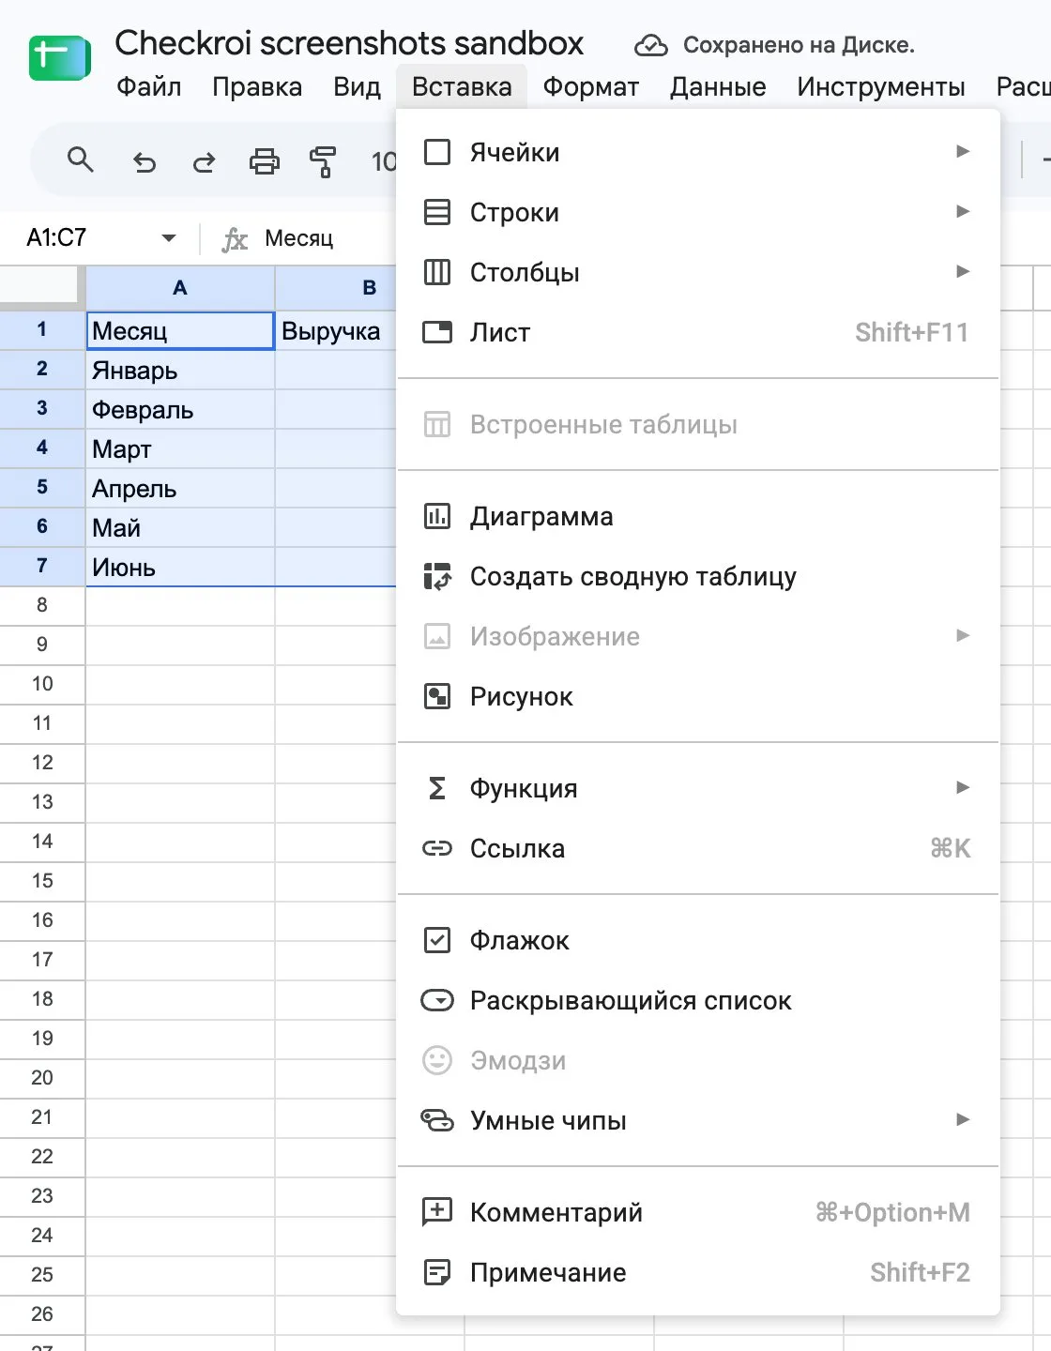Click the formula bar containing Месяц

click(x=299, y=238)
